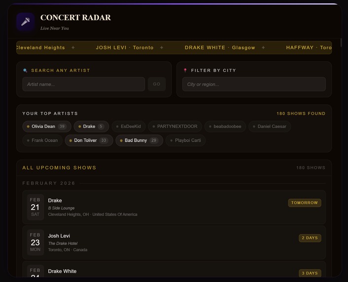Click the ALL UPCOMING SHOWS heading
The height and width of the screenshot is (282, 348).
coord(59,168)
